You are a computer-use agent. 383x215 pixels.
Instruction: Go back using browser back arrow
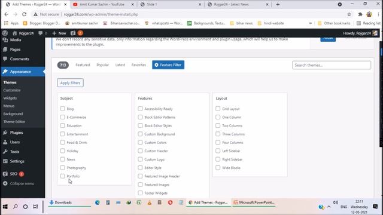tap(7, 14)
